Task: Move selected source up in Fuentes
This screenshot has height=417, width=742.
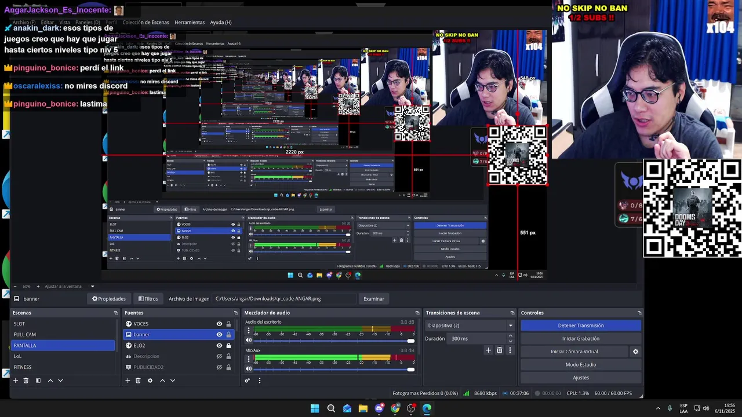Action: [162, 381]
